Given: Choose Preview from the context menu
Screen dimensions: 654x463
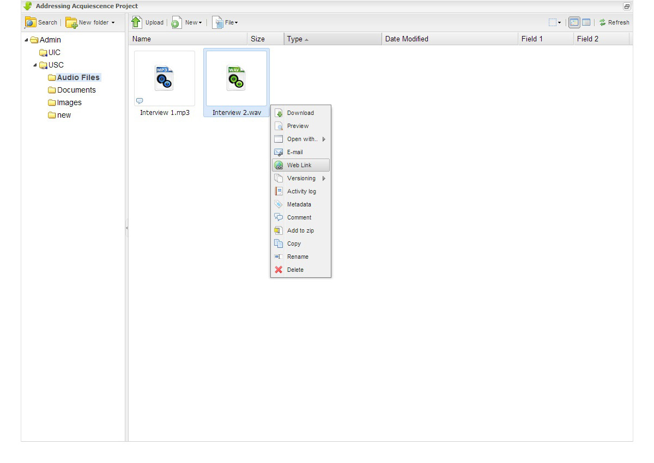Looking at the screenshot, I should pyautogui.click(x=301, y=126).
